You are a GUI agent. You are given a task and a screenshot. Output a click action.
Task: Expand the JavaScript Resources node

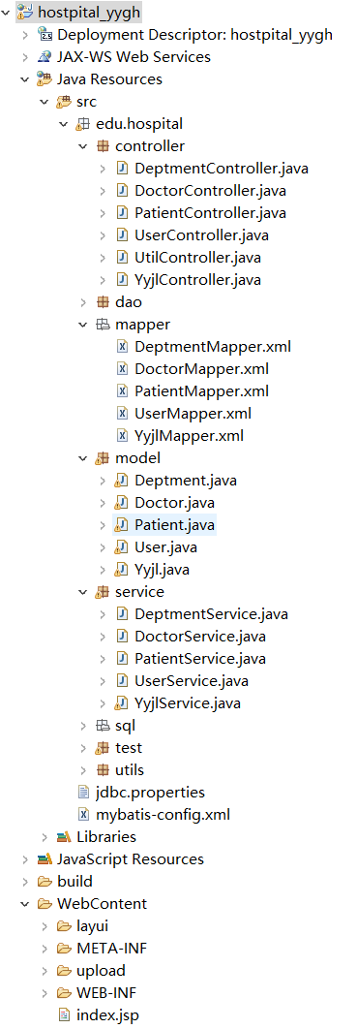(x=25, y=859)
